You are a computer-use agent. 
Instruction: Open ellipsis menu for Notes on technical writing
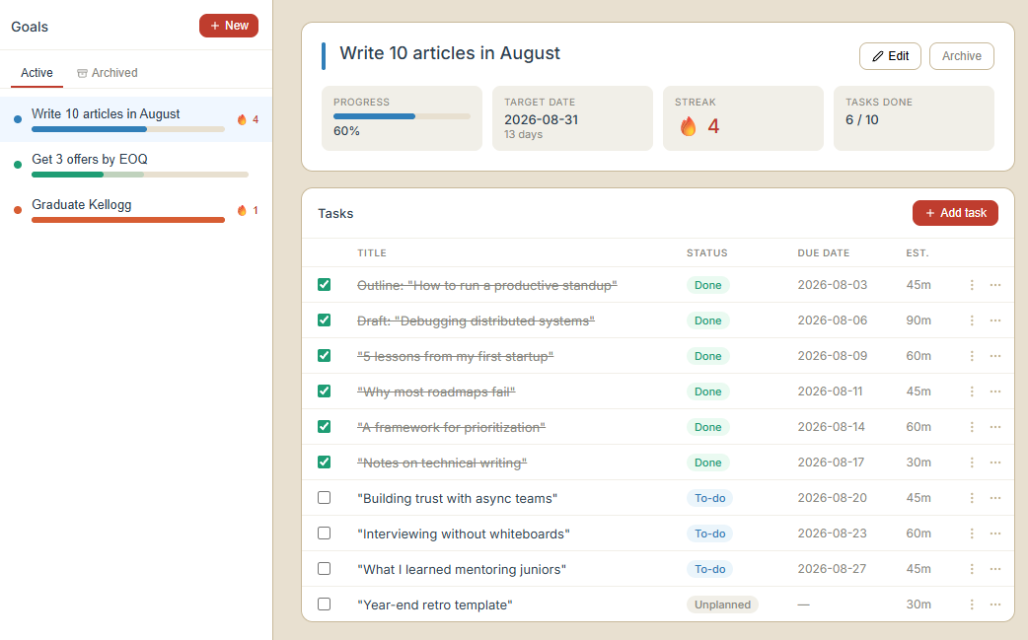click(995, 462)
